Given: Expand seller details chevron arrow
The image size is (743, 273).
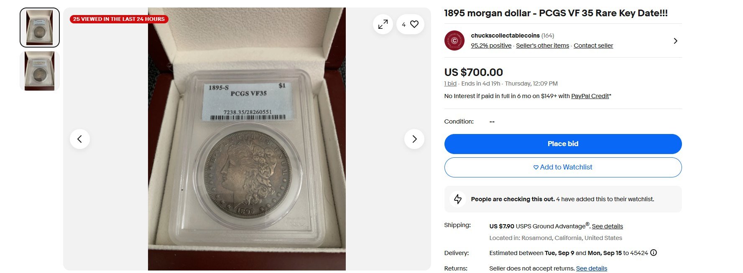Looking at the screenshot, I should pyautogui.click(x=675, y=41).
